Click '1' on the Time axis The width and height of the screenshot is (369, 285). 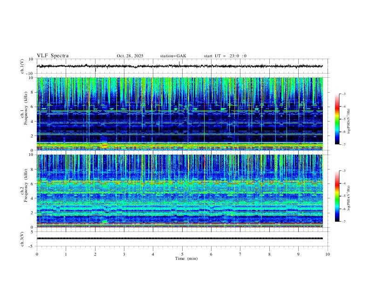pyautogui.click(x=66, y=254)
